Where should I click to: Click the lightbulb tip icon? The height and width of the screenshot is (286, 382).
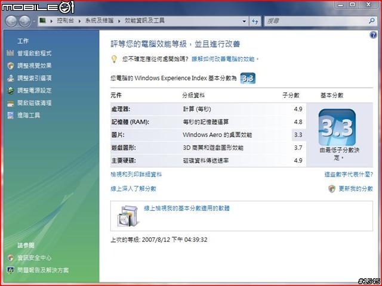114,59
